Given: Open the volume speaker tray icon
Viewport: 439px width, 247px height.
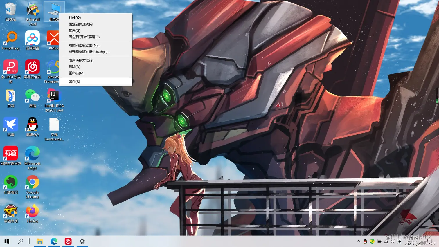Looking at the screenshot, I should pyautogui.click(x=393, y=241).
